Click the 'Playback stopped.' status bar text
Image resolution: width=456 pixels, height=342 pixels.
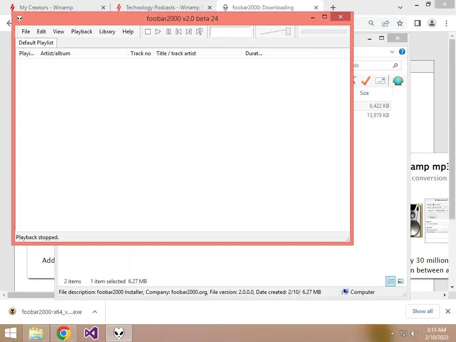[37, 237]
